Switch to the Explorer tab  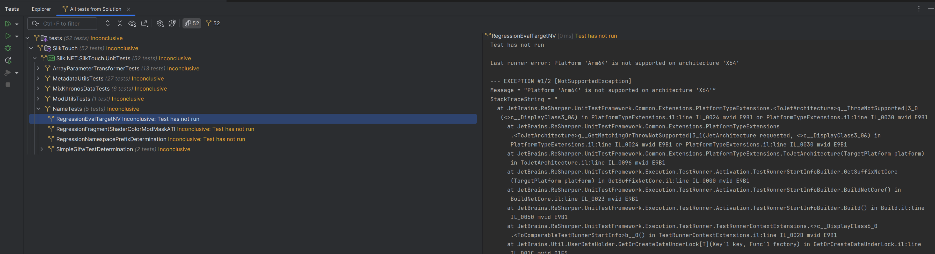click(41, 9)
